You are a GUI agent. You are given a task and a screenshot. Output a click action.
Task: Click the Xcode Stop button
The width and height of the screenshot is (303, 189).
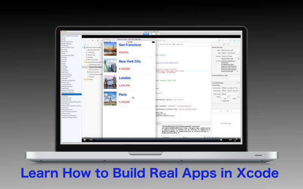point(98,40)
